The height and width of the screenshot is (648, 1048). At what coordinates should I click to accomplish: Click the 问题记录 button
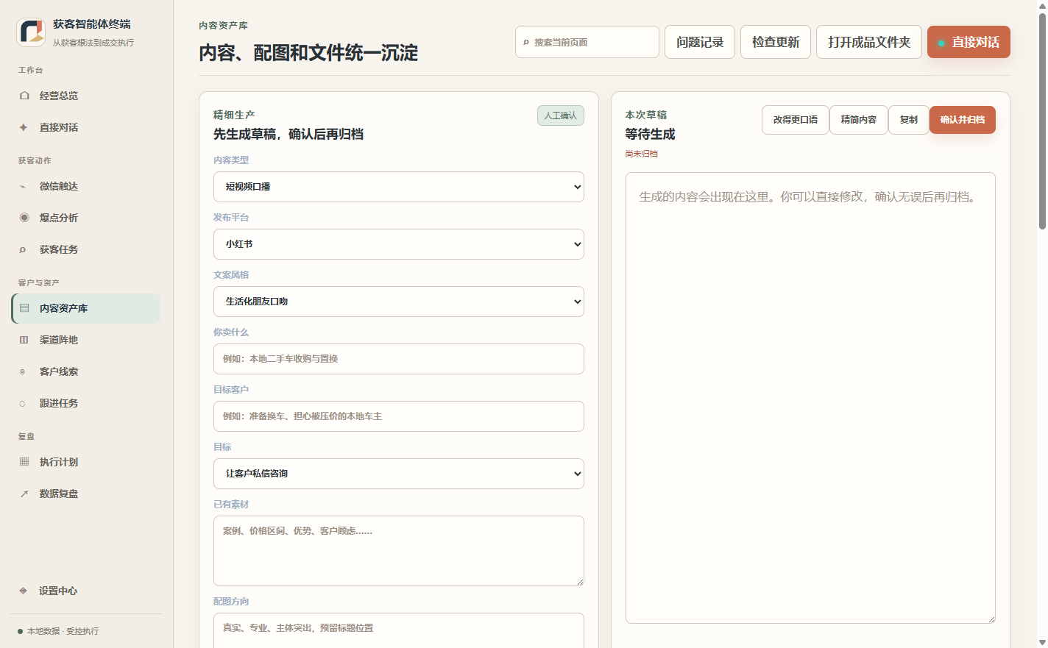tap(700, 42)
